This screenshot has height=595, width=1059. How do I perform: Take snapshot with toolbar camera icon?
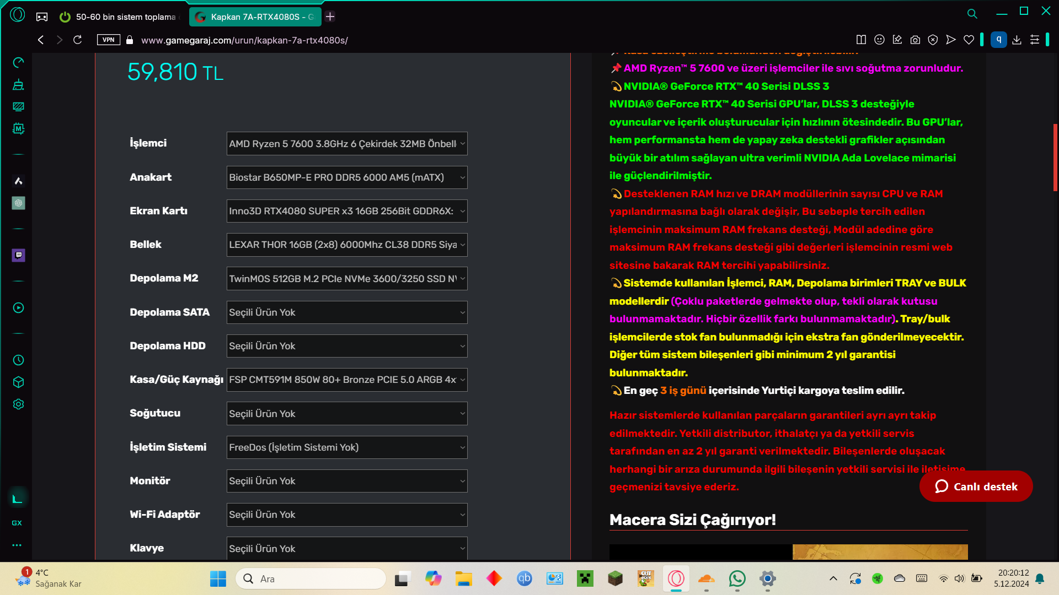coord(915,40)
